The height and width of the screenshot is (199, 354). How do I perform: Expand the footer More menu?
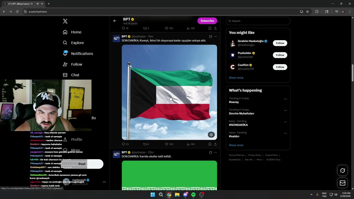point(260,160)
